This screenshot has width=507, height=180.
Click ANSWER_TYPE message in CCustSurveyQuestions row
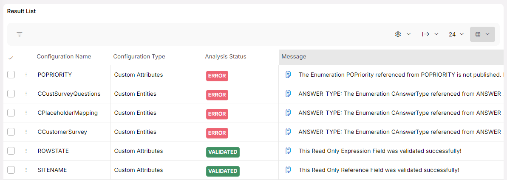click(401, 94)
